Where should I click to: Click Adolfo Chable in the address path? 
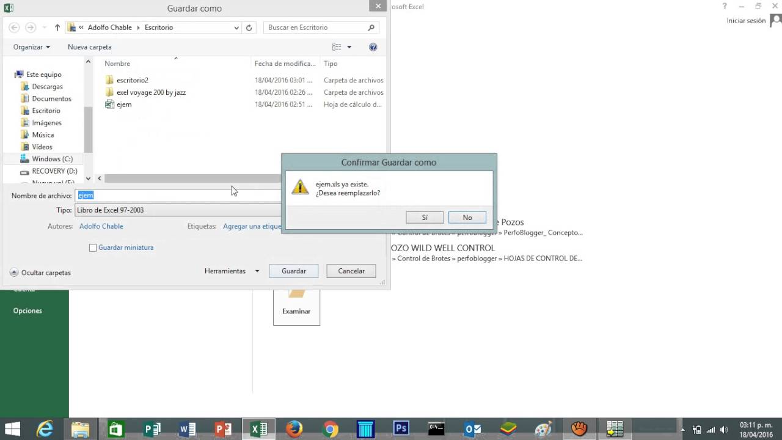[x=110, y=28]
